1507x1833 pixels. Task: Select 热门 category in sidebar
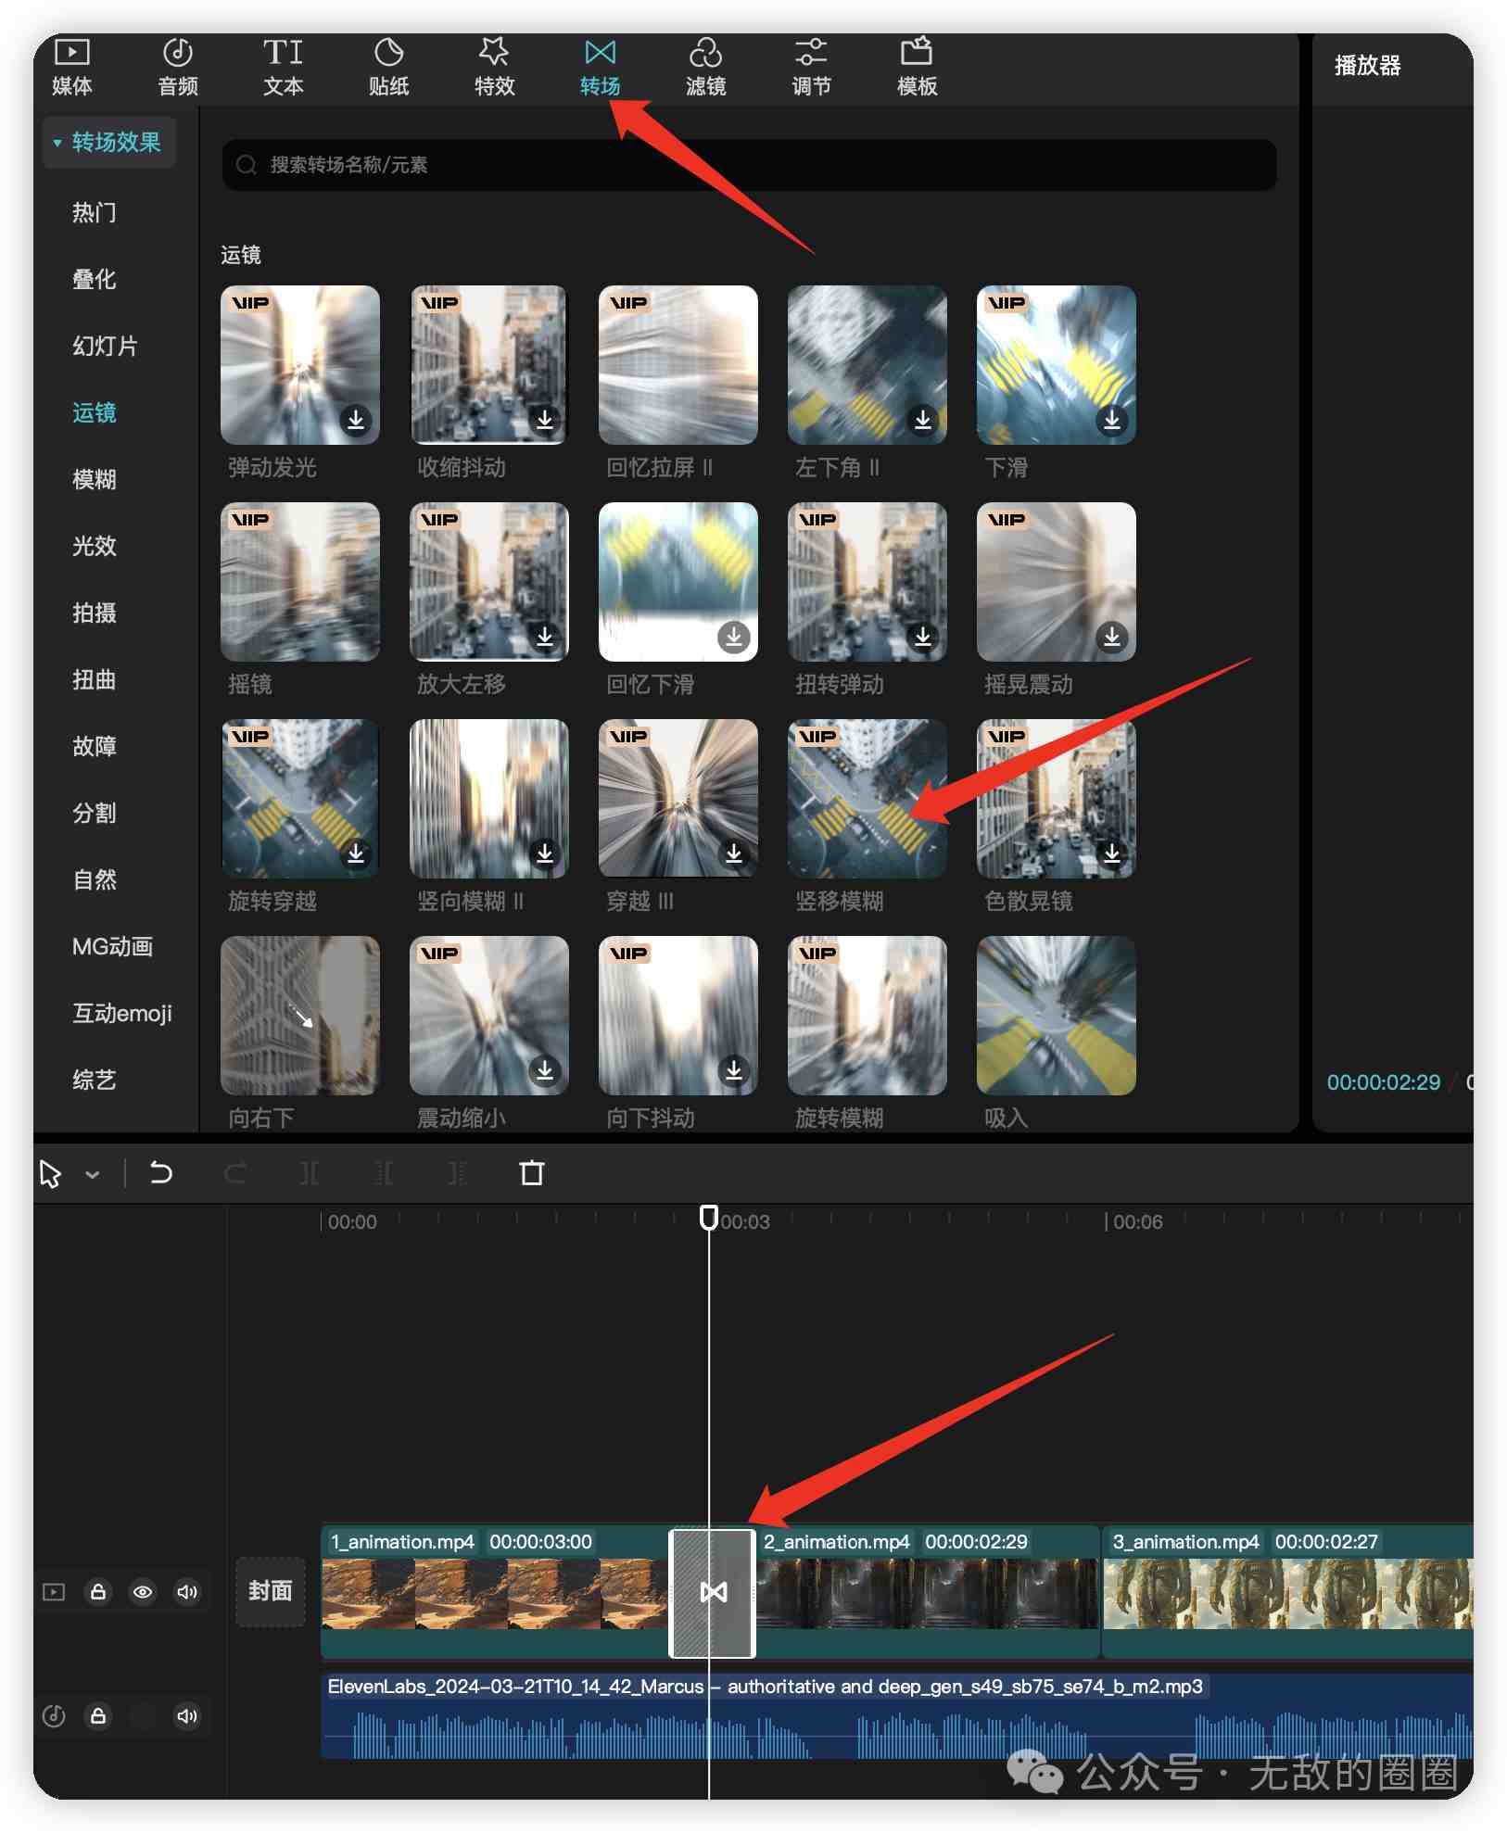point(95,212)
